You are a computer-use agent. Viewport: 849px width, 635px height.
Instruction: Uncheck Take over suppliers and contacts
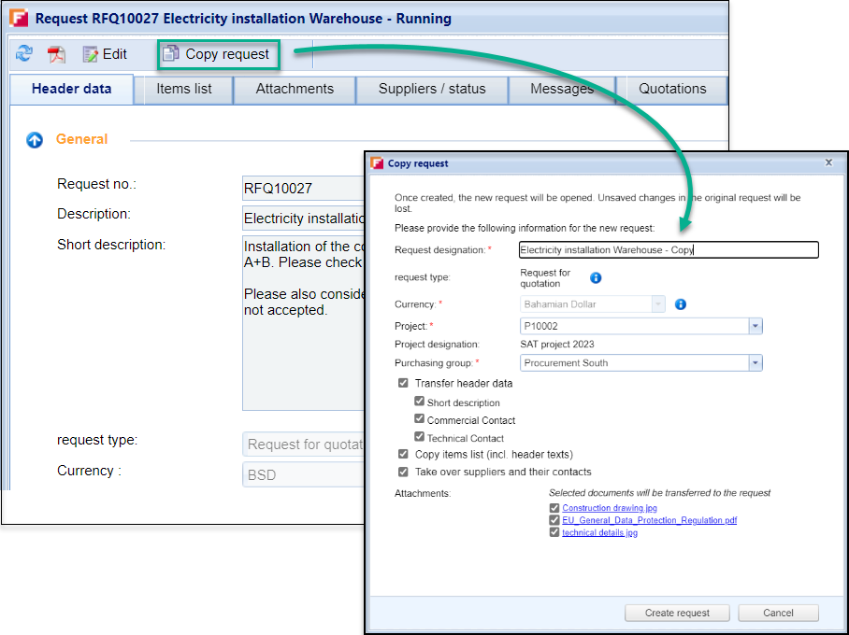403,472
